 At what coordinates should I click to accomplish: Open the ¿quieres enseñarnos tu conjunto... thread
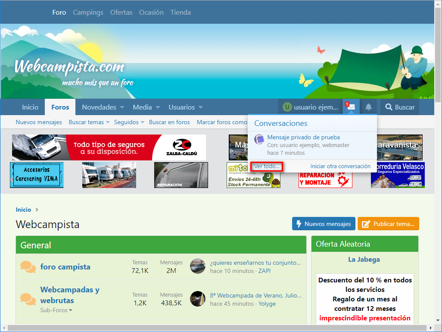pyautogui.click(x=255, y=263)
